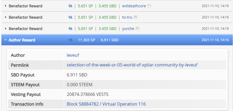Click Steem logo icon in evildeathcore row
233x111 pixels.
coord(70,6)
